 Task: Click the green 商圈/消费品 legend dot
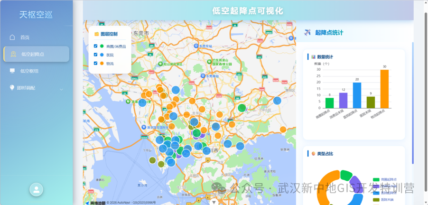coord(102,46)
